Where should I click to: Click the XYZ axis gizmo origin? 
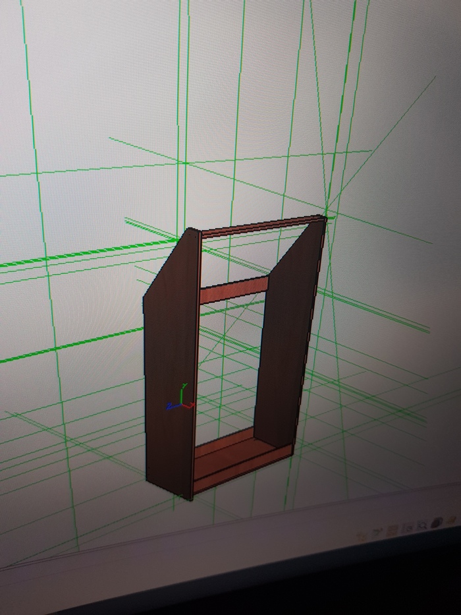pyautogui.click(x=181, y=403)
